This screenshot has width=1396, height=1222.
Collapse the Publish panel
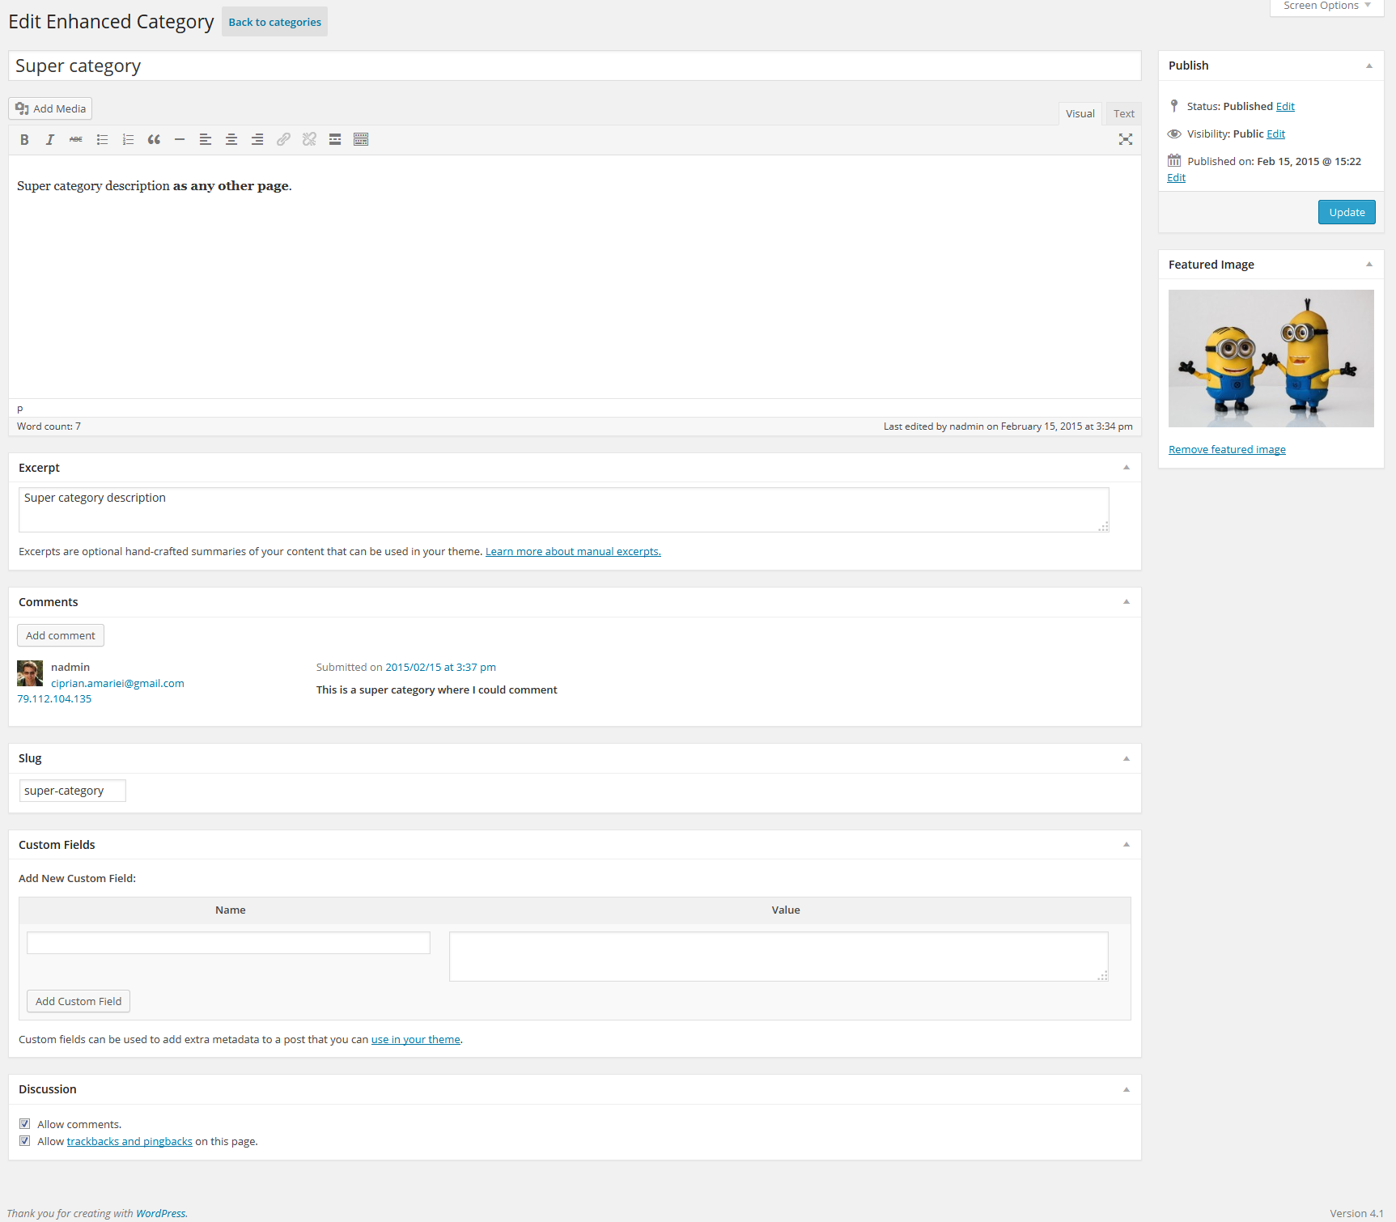tap(1368, 66)
